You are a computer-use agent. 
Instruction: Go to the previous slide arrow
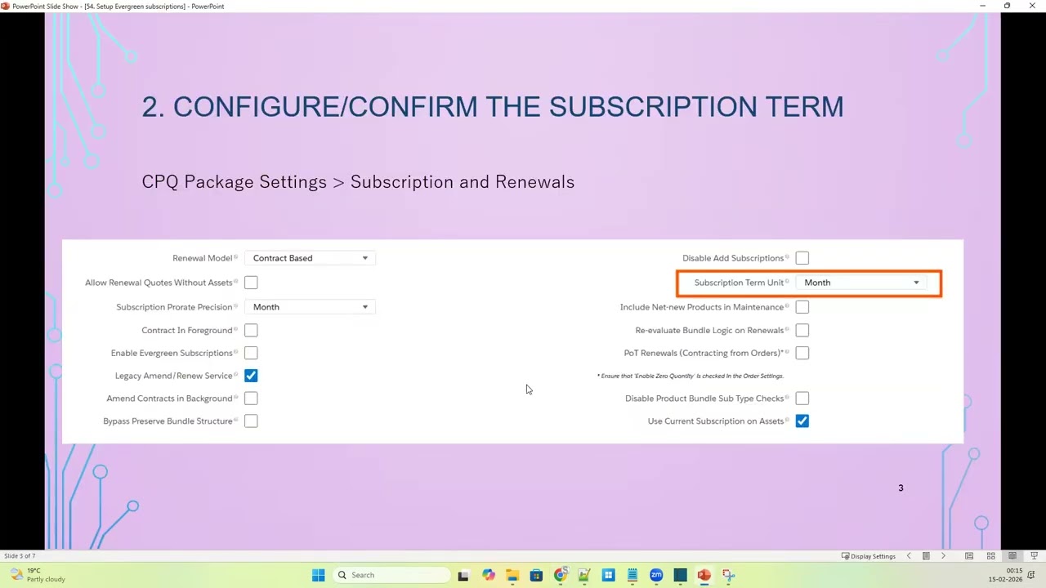909,556
